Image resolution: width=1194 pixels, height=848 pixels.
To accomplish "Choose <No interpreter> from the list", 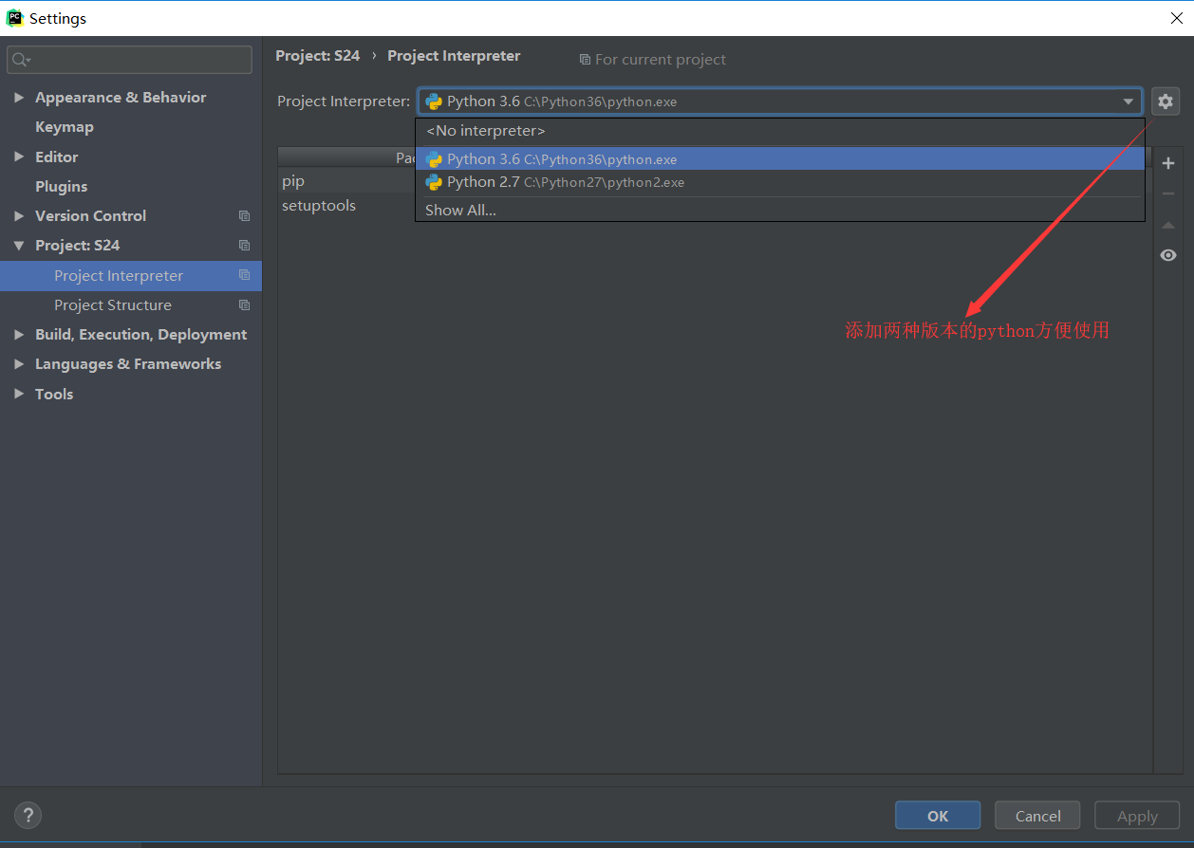I will tap(780, 131).
